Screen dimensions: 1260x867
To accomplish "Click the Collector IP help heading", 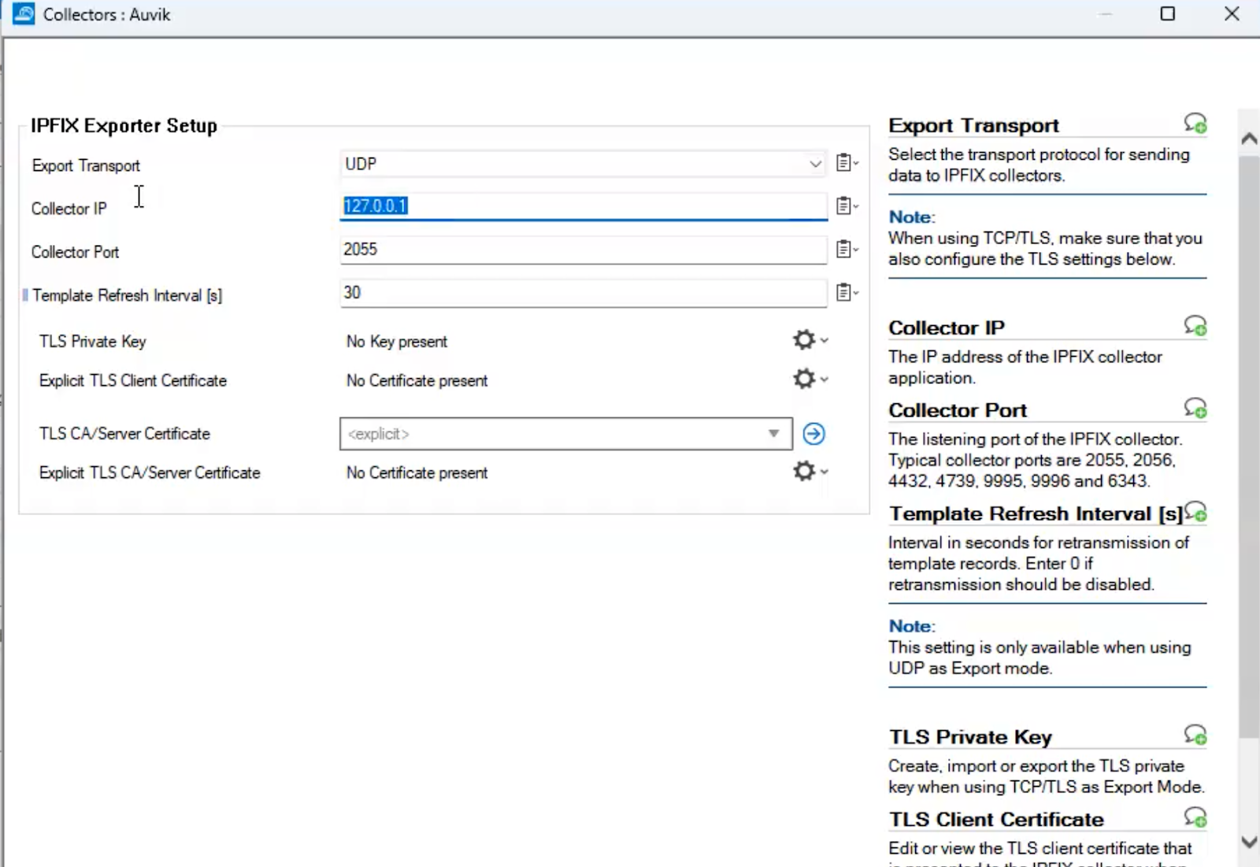I will click(947, 328).
